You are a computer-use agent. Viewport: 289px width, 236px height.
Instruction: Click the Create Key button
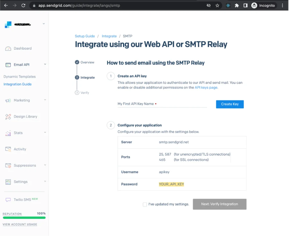[x=230, y=104]
